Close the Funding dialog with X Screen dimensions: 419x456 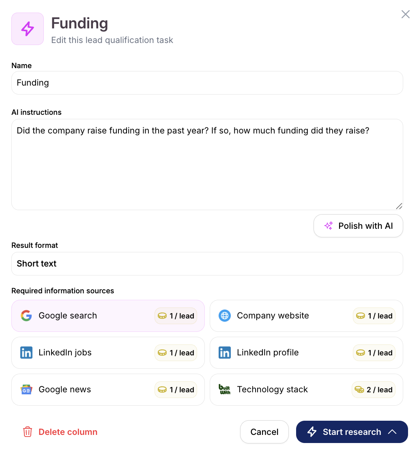(x=405, y=15)
